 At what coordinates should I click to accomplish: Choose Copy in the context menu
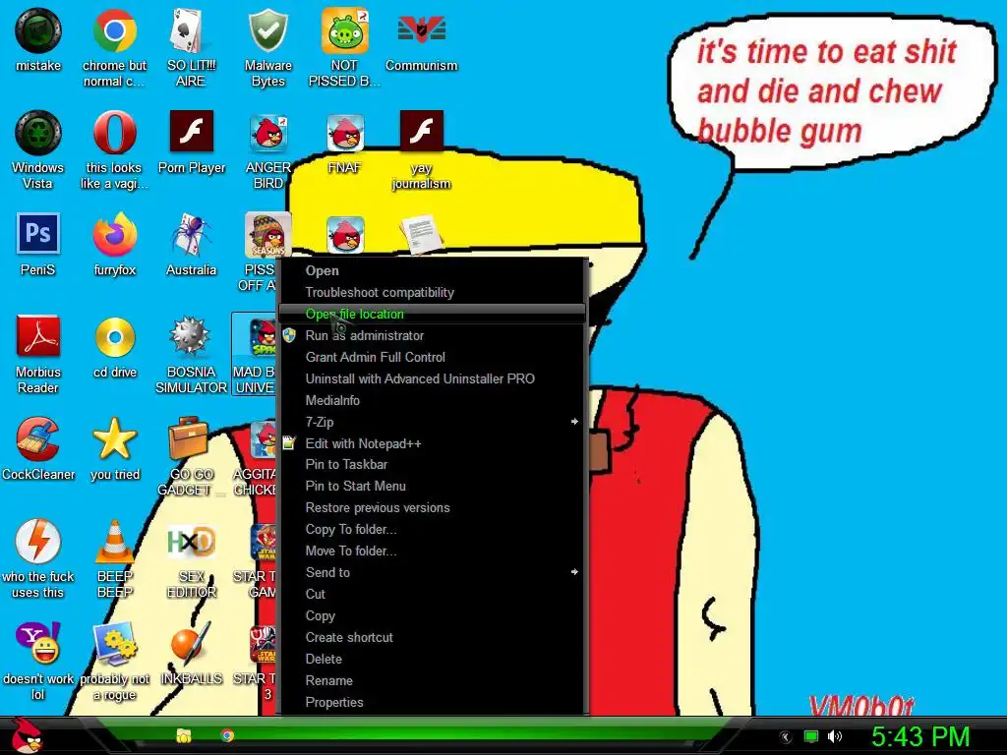pyautogui.click(x=433, y=615)
